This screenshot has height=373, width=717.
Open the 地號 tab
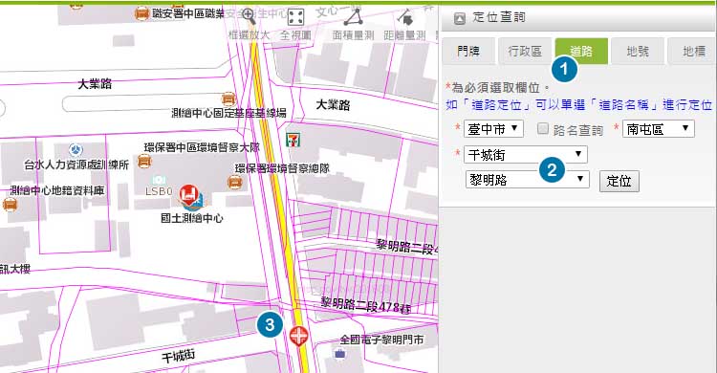click(x=638, y=51)
